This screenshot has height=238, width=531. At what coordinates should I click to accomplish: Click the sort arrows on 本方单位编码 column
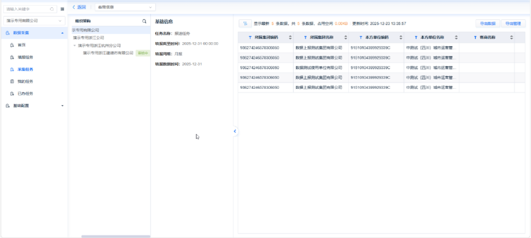(401, 38)
